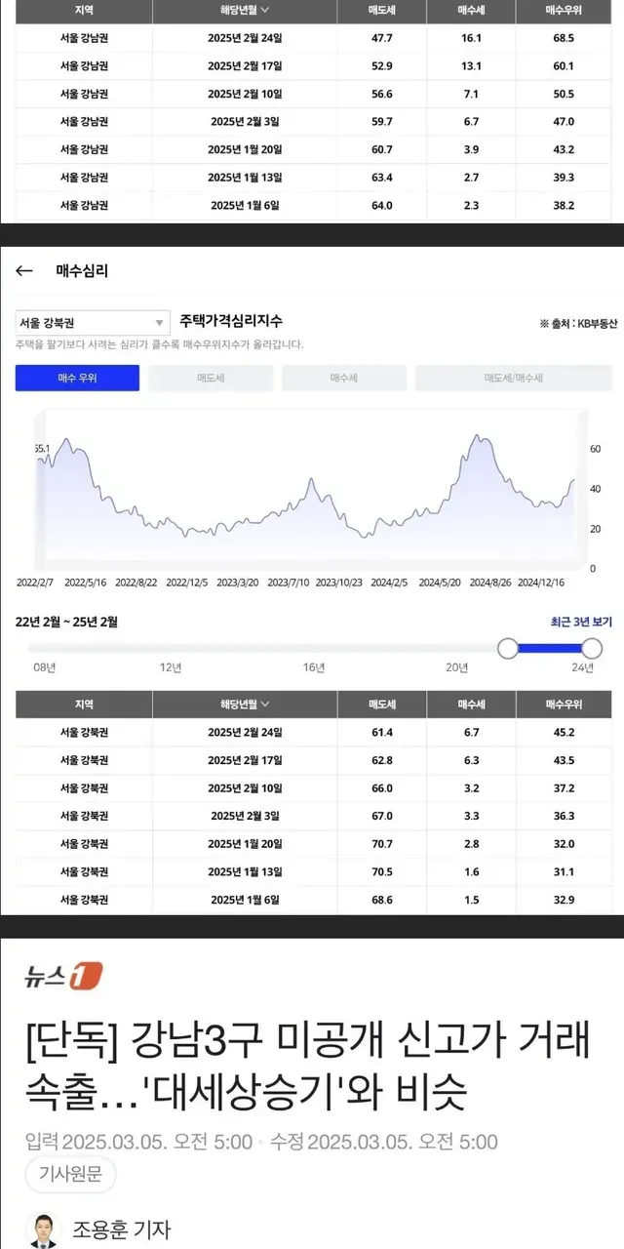This screenshot has height=1249, width=624.
Task: Switch to the 매도세 tab
Action: (x=210, y=378)
